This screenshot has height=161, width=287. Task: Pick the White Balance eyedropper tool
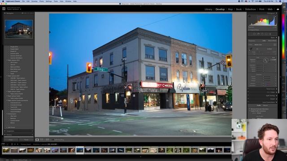(251, 49)
